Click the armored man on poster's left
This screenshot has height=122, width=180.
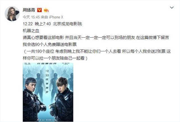(33, 99)
